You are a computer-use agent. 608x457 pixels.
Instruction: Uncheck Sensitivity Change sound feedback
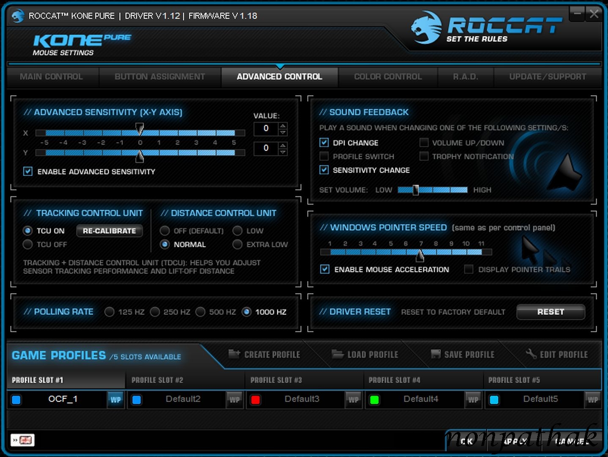pyautogui.click(x=324, y=170)
